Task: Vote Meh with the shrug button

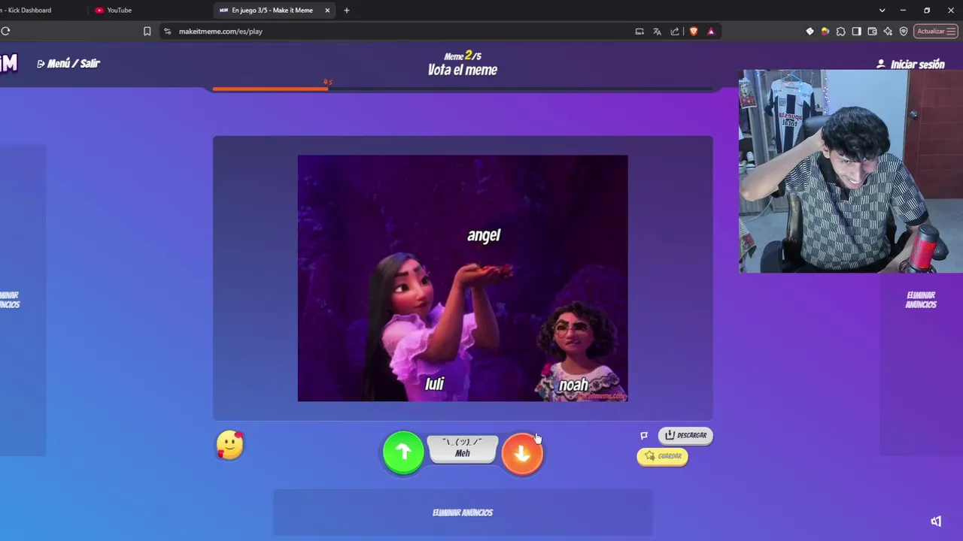Action: pos(462,449)
